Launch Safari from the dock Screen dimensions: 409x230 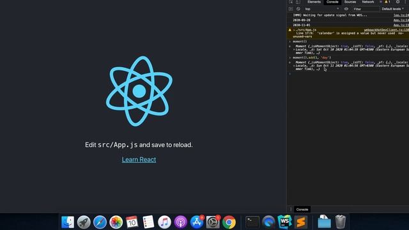click(100, 222)
